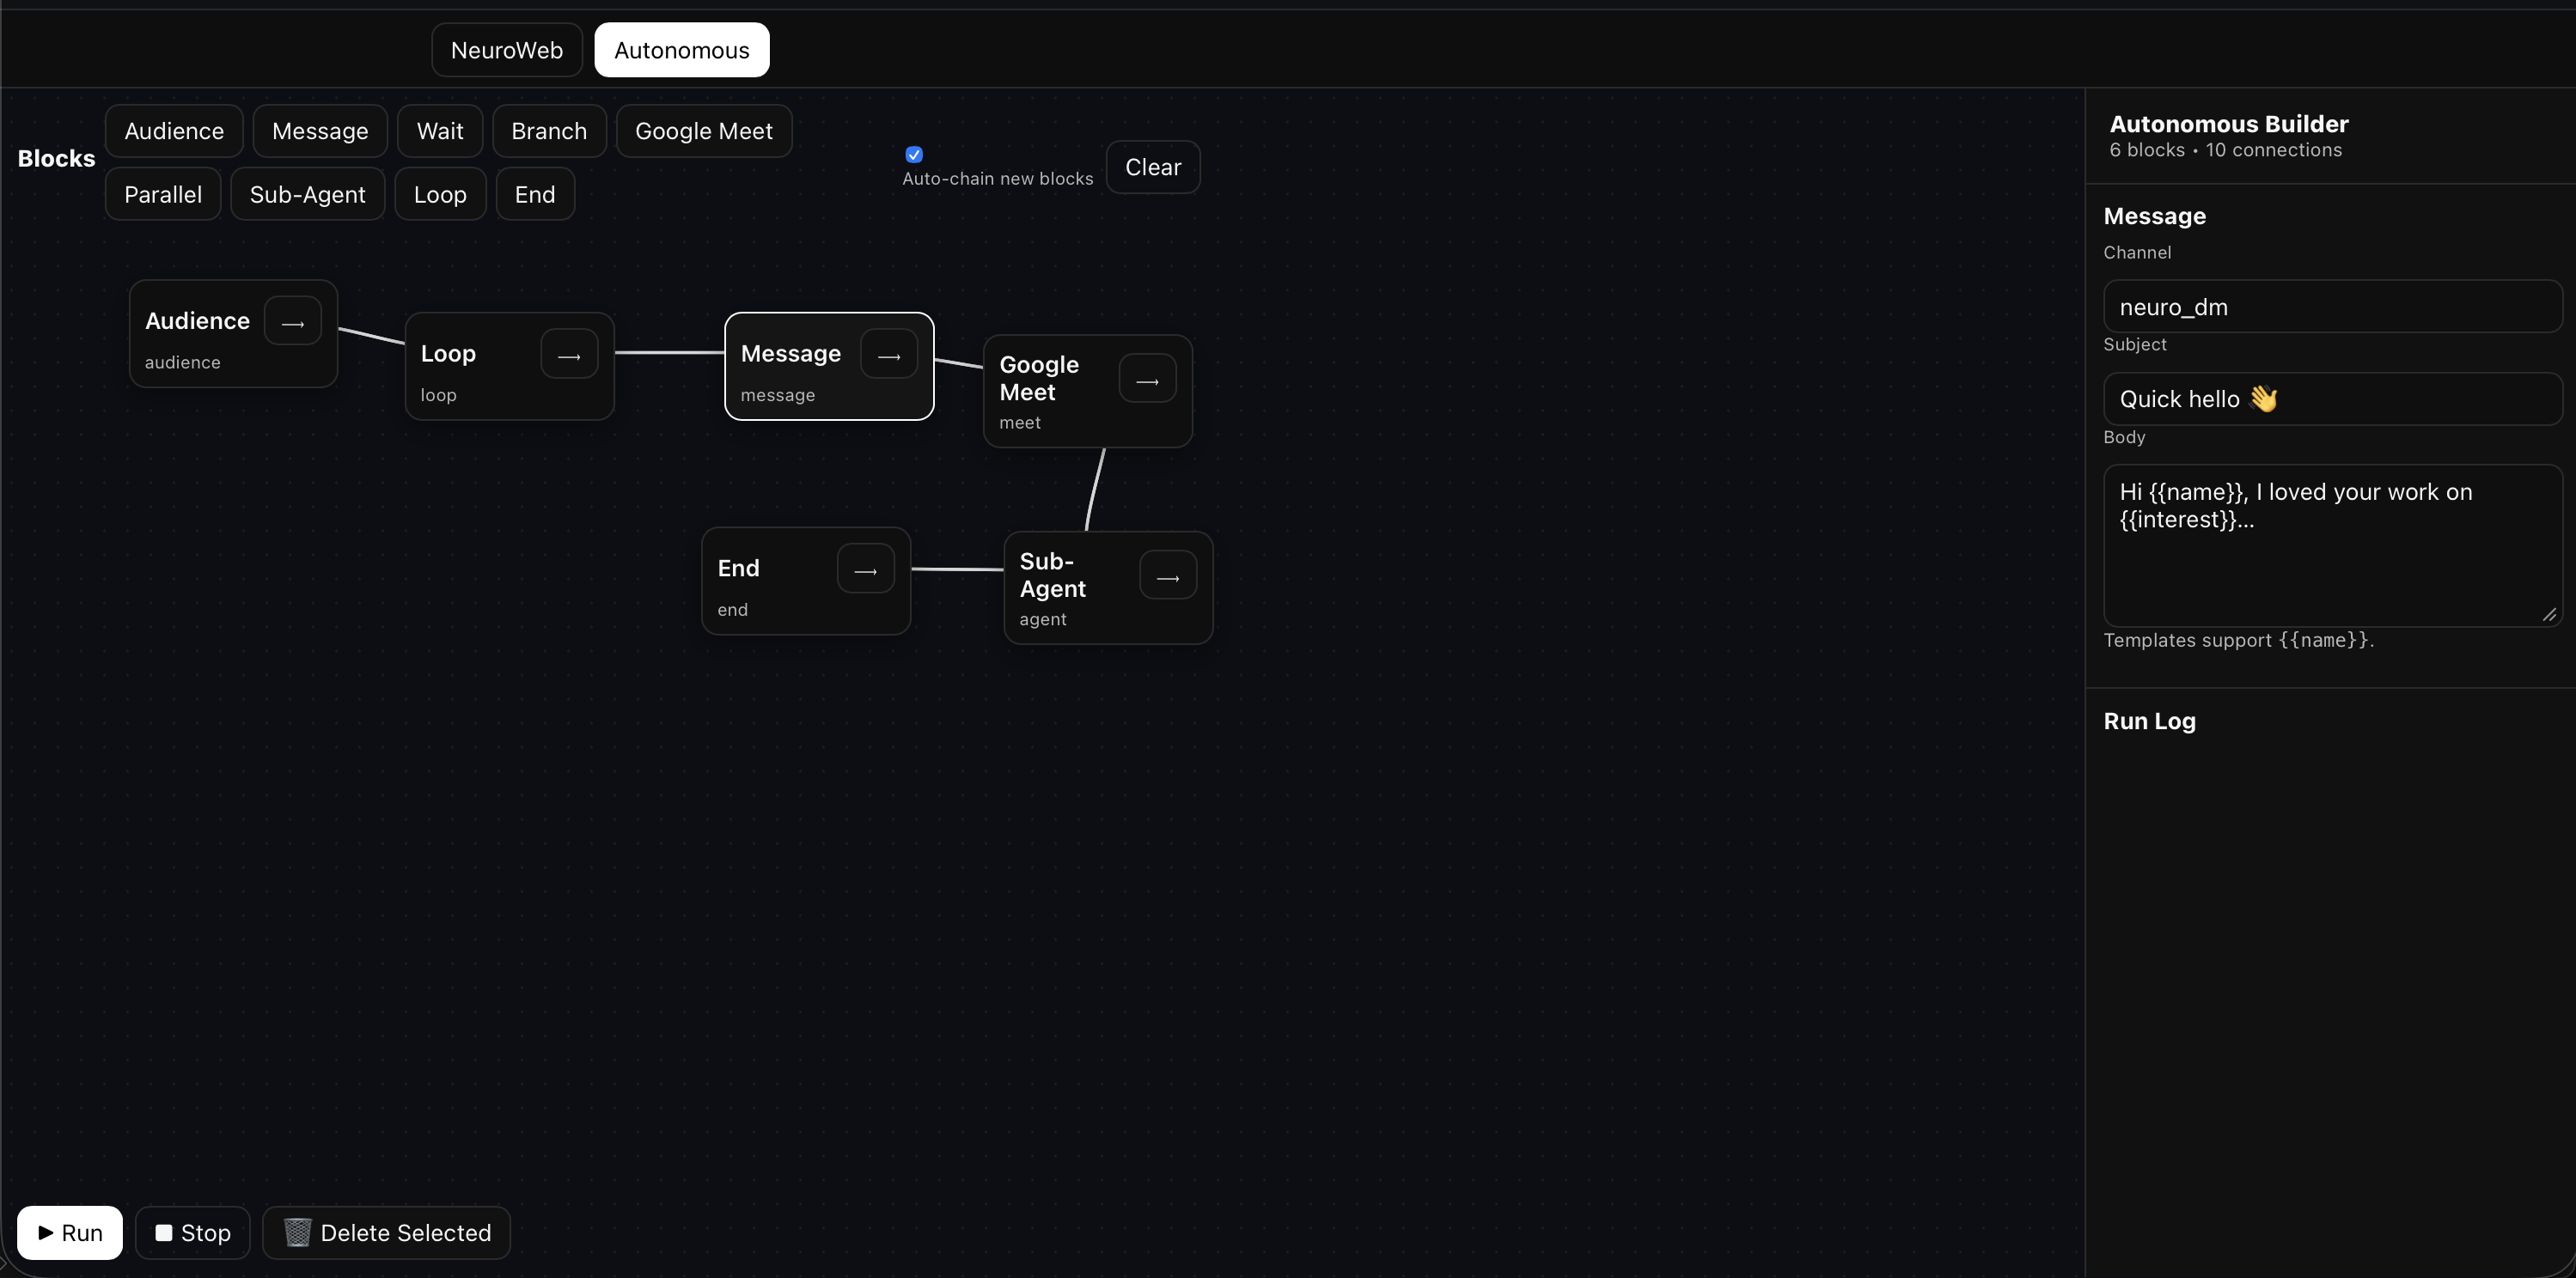Click the arrow connector on Sub-Agent node

tap(1168, 576)
